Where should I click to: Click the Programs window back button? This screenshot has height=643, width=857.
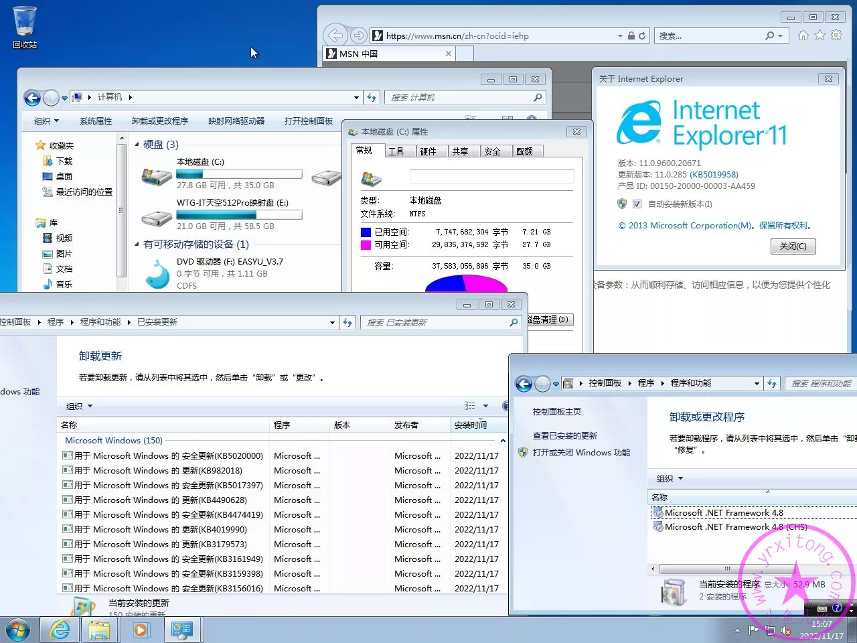point(524,384)
